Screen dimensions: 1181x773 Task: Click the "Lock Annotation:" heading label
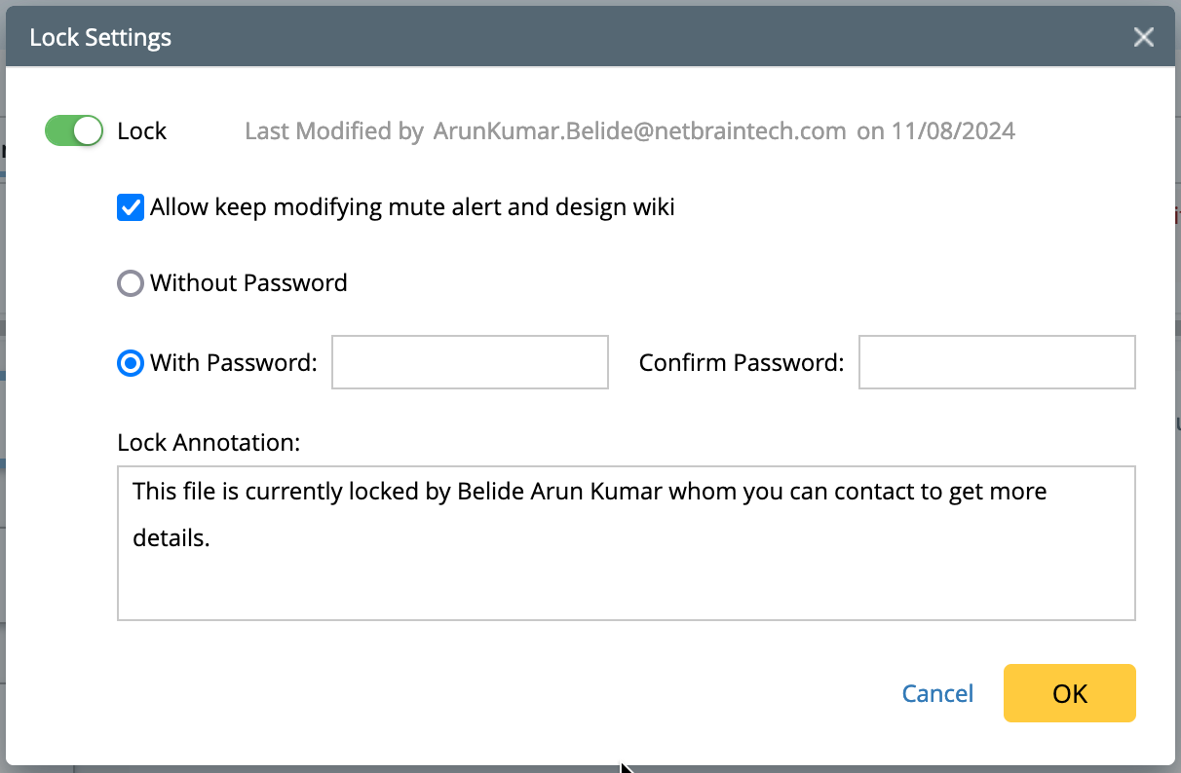(209, 442)
